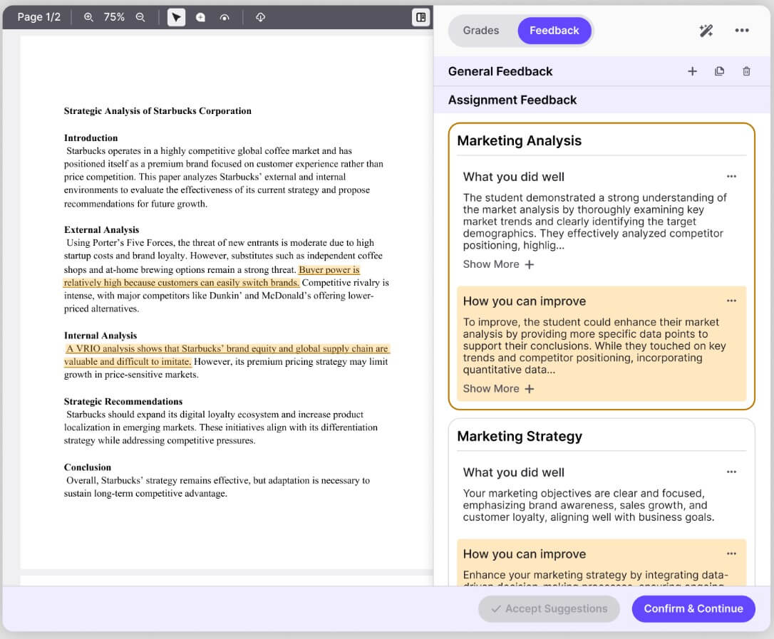The image size is (774, 639).
Task: Expand Show More under How you can improve
Action: click(499, 389)
